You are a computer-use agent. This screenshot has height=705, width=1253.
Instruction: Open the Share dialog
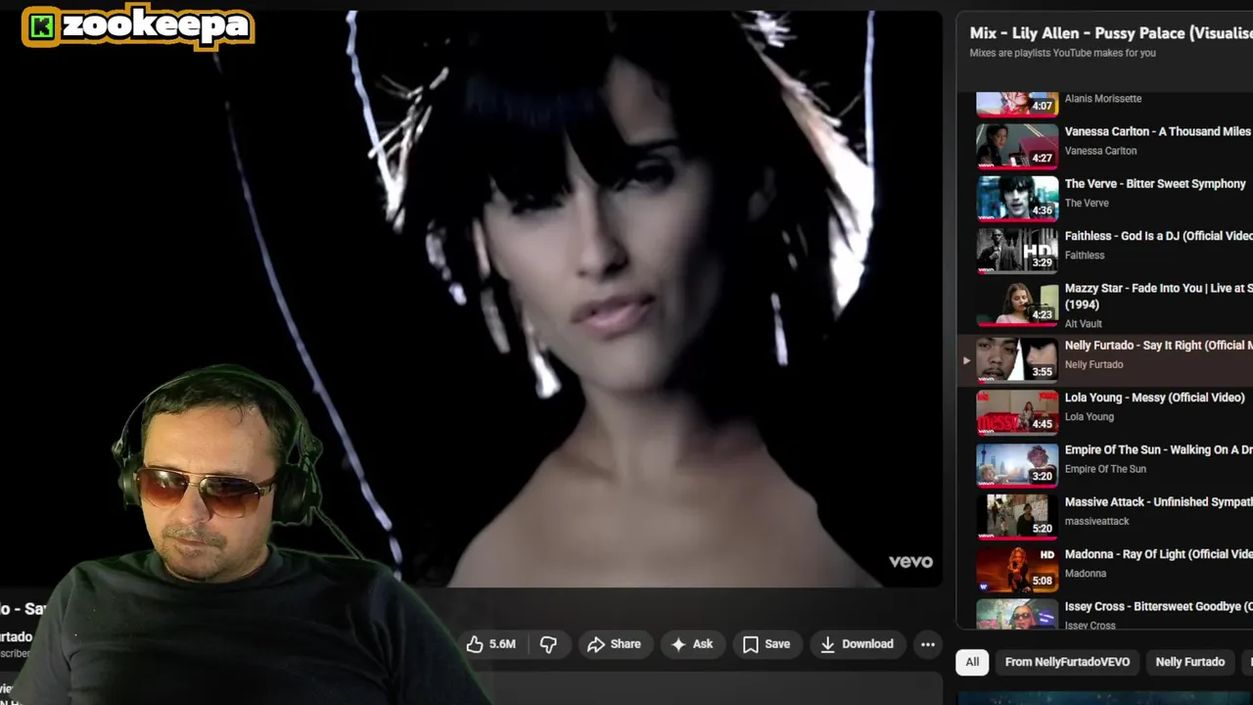click(x=614, y=644)
